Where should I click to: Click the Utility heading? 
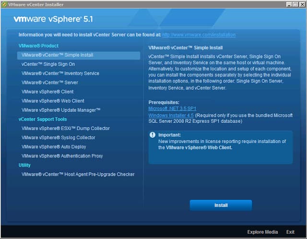[24, 165]
